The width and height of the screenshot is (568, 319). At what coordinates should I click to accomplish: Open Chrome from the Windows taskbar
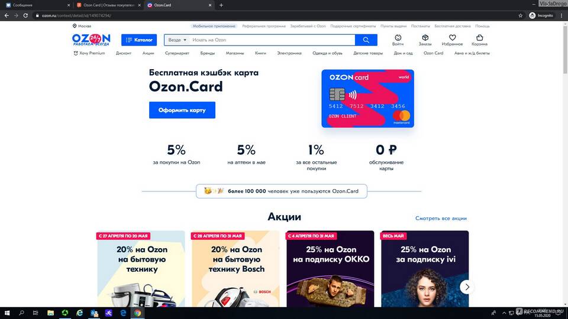point(138,313)
